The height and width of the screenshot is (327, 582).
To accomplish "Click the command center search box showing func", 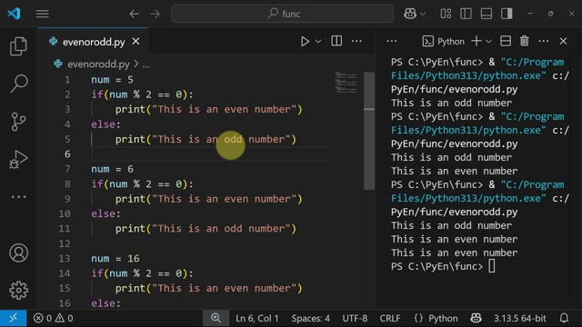I will [283, 15].
